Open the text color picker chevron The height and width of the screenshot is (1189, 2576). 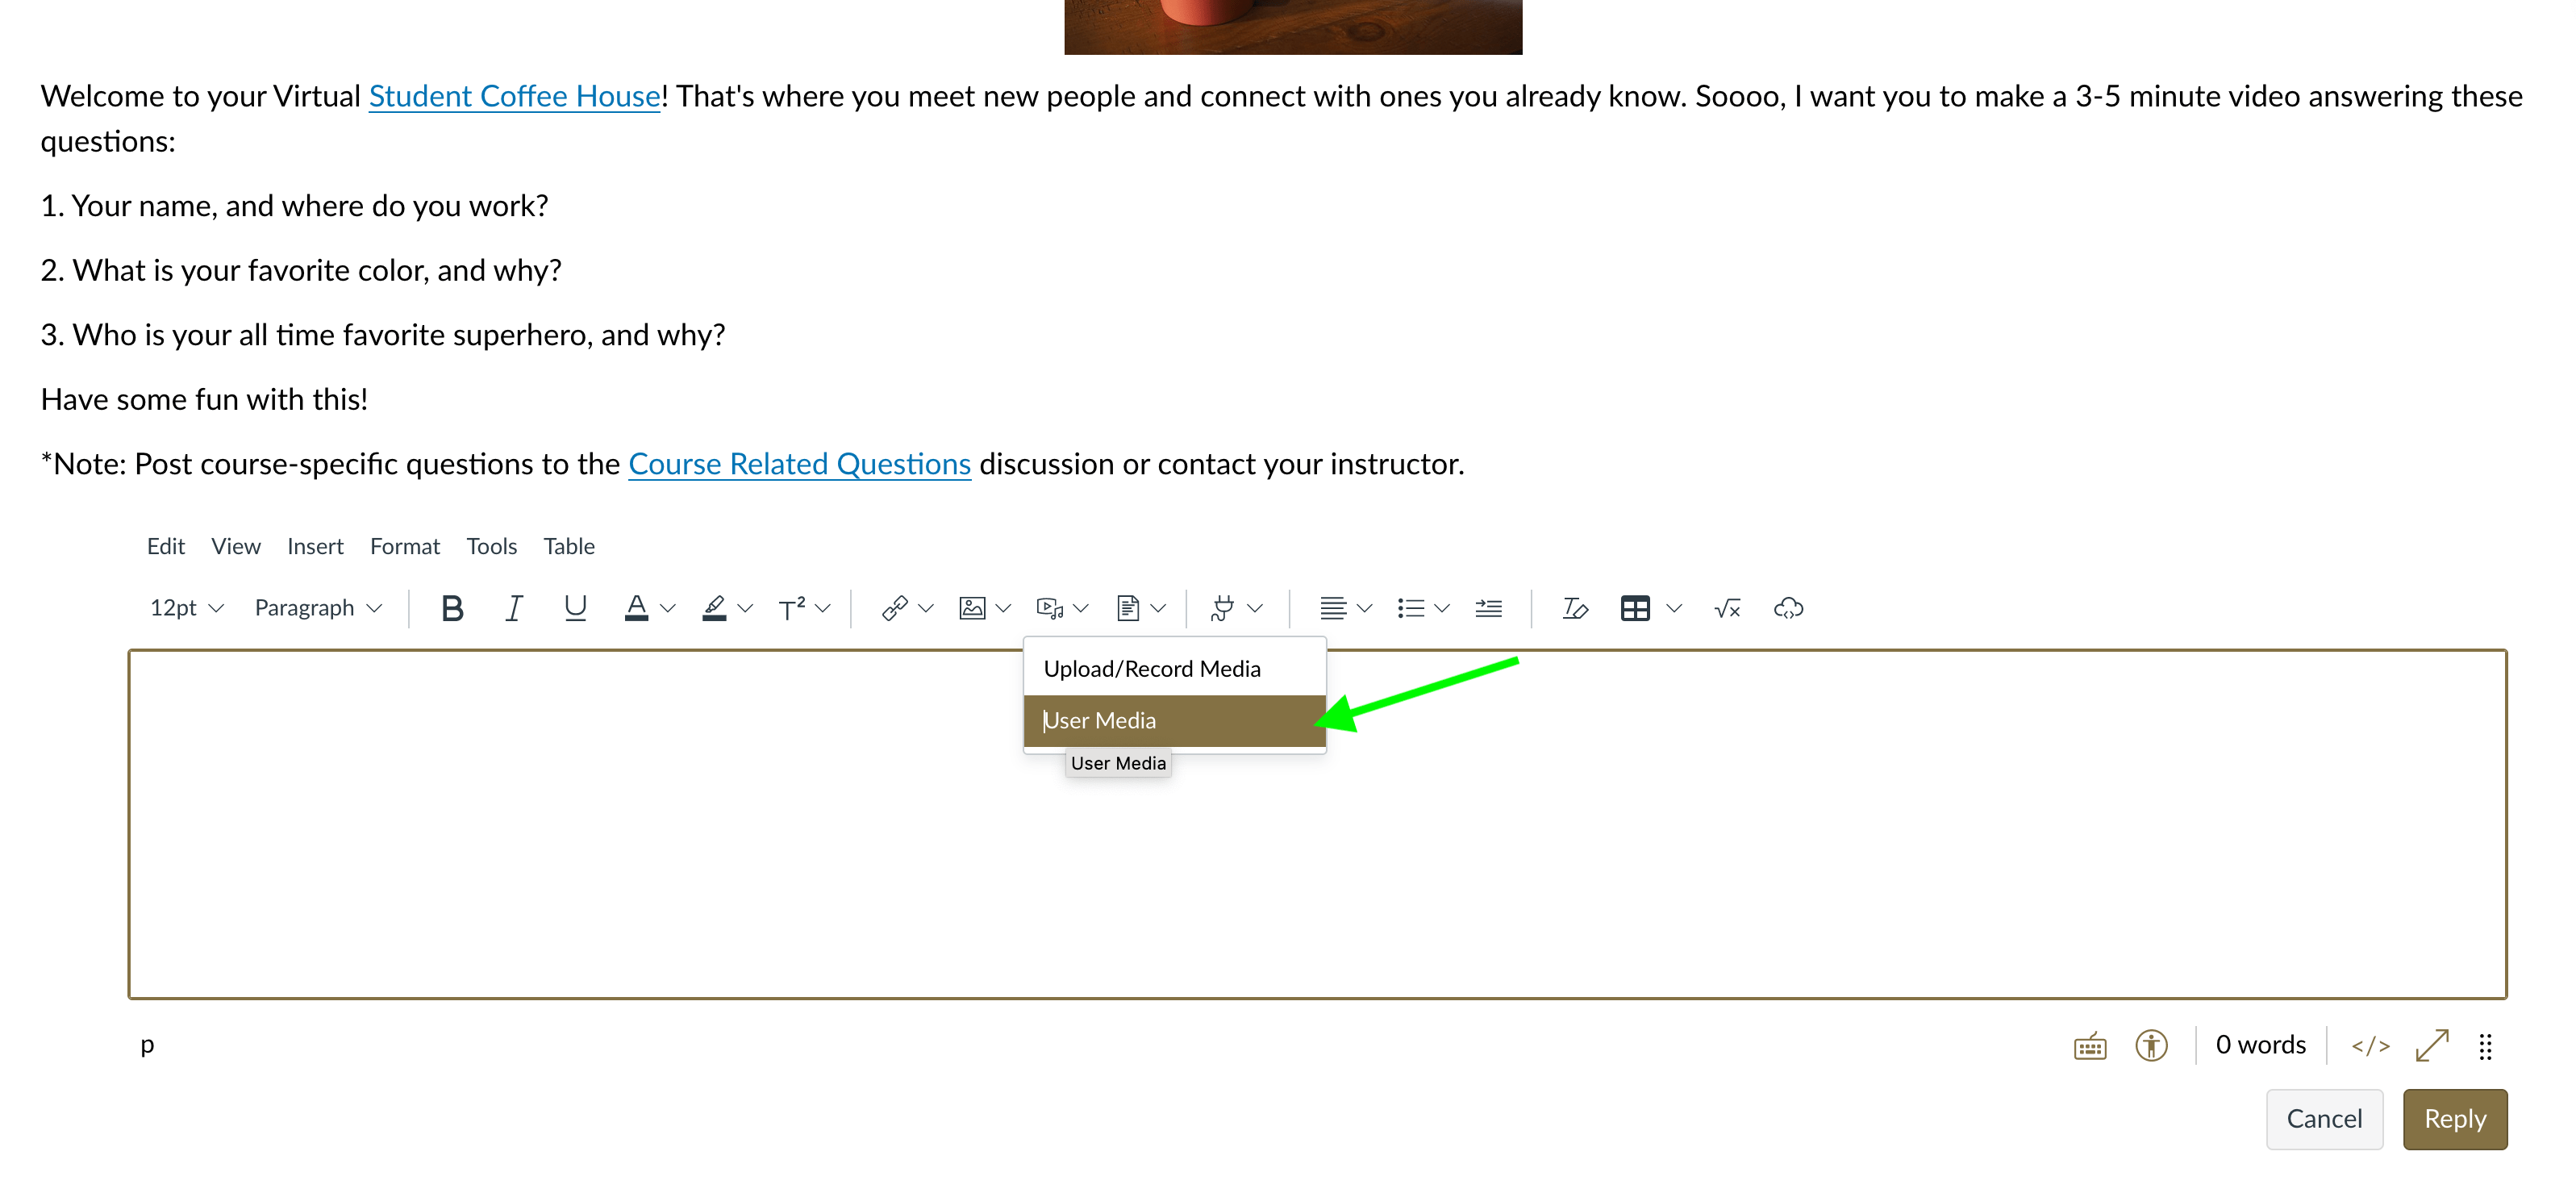[668, 607]
